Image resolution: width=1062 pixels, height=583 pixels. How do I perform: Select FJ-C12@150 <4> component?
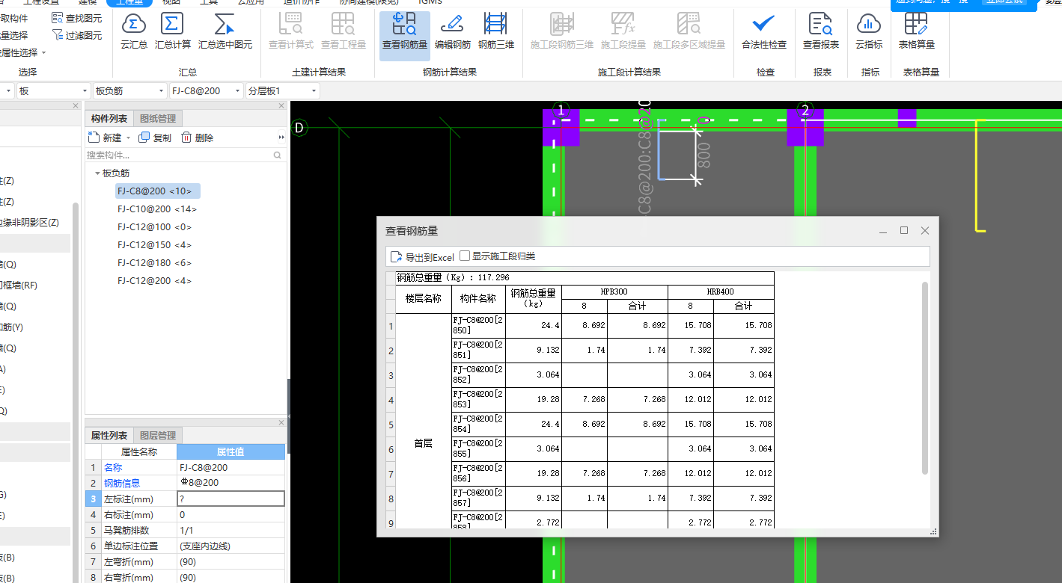[x=154, y=245]
